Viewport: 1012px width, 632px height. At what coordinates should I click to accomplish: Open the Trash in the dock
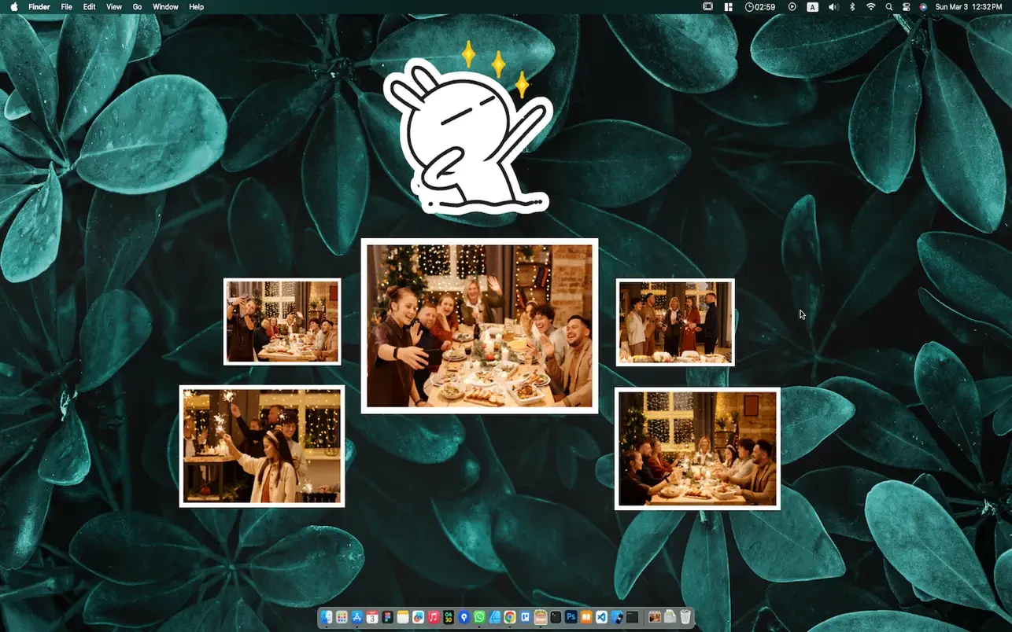(x=685, y=618)
